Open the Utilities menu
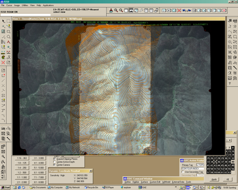Viewport: 238px width, 190px height. [25, 5]
